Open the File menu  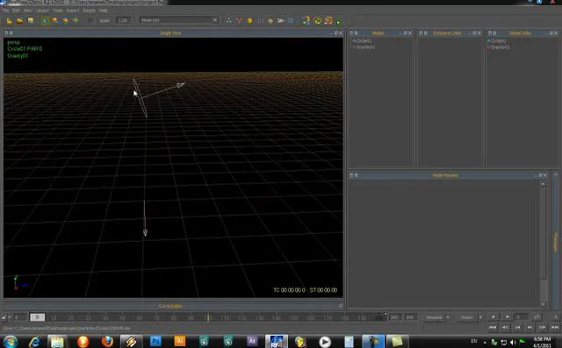pyautogui.click(x=5, y=11)
